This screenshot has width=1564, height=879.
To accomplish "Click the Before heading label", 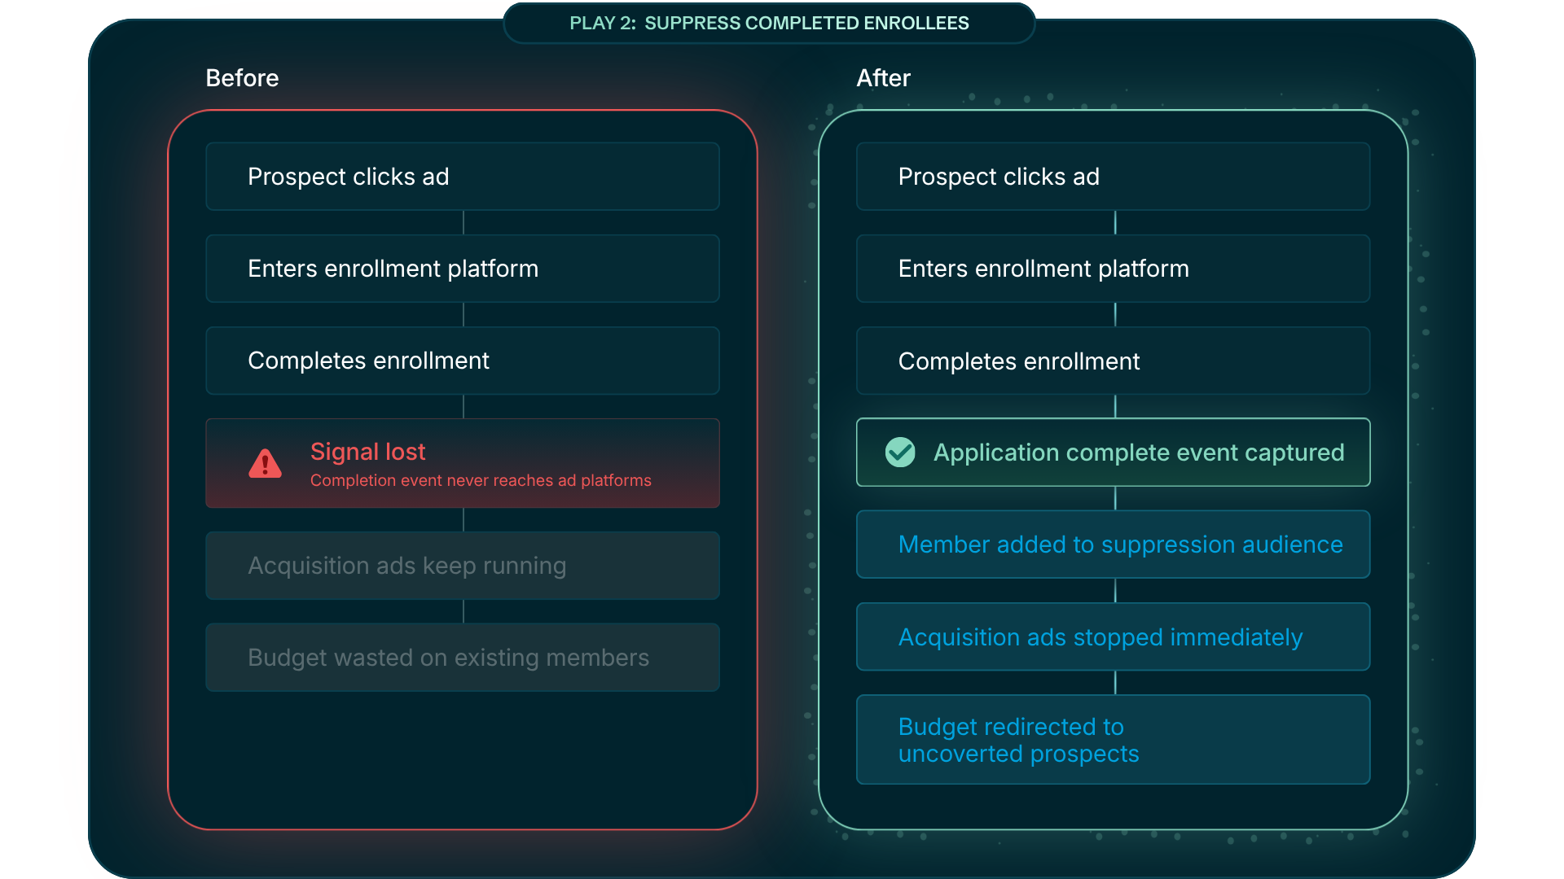I will (x=242, y=78).
